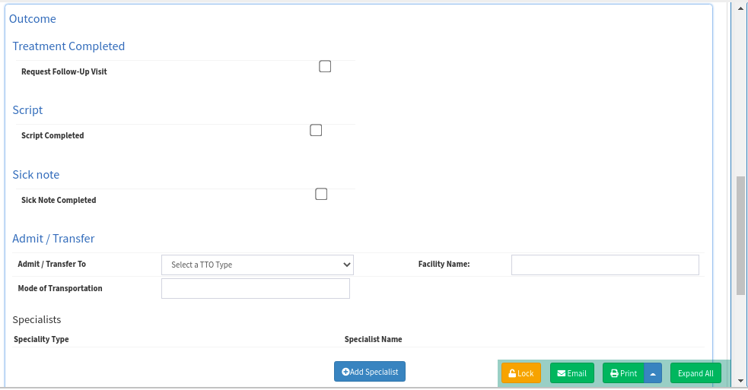Click the Mode of Transportation input
This screenshot has height=390, width=748.
tap(256, 289)
